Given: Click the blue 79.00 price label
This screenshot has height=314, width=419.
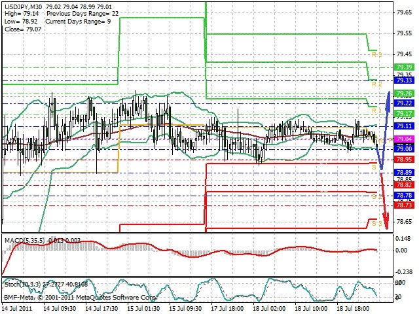Looking at the screenshot, I should tap(404, 148).
